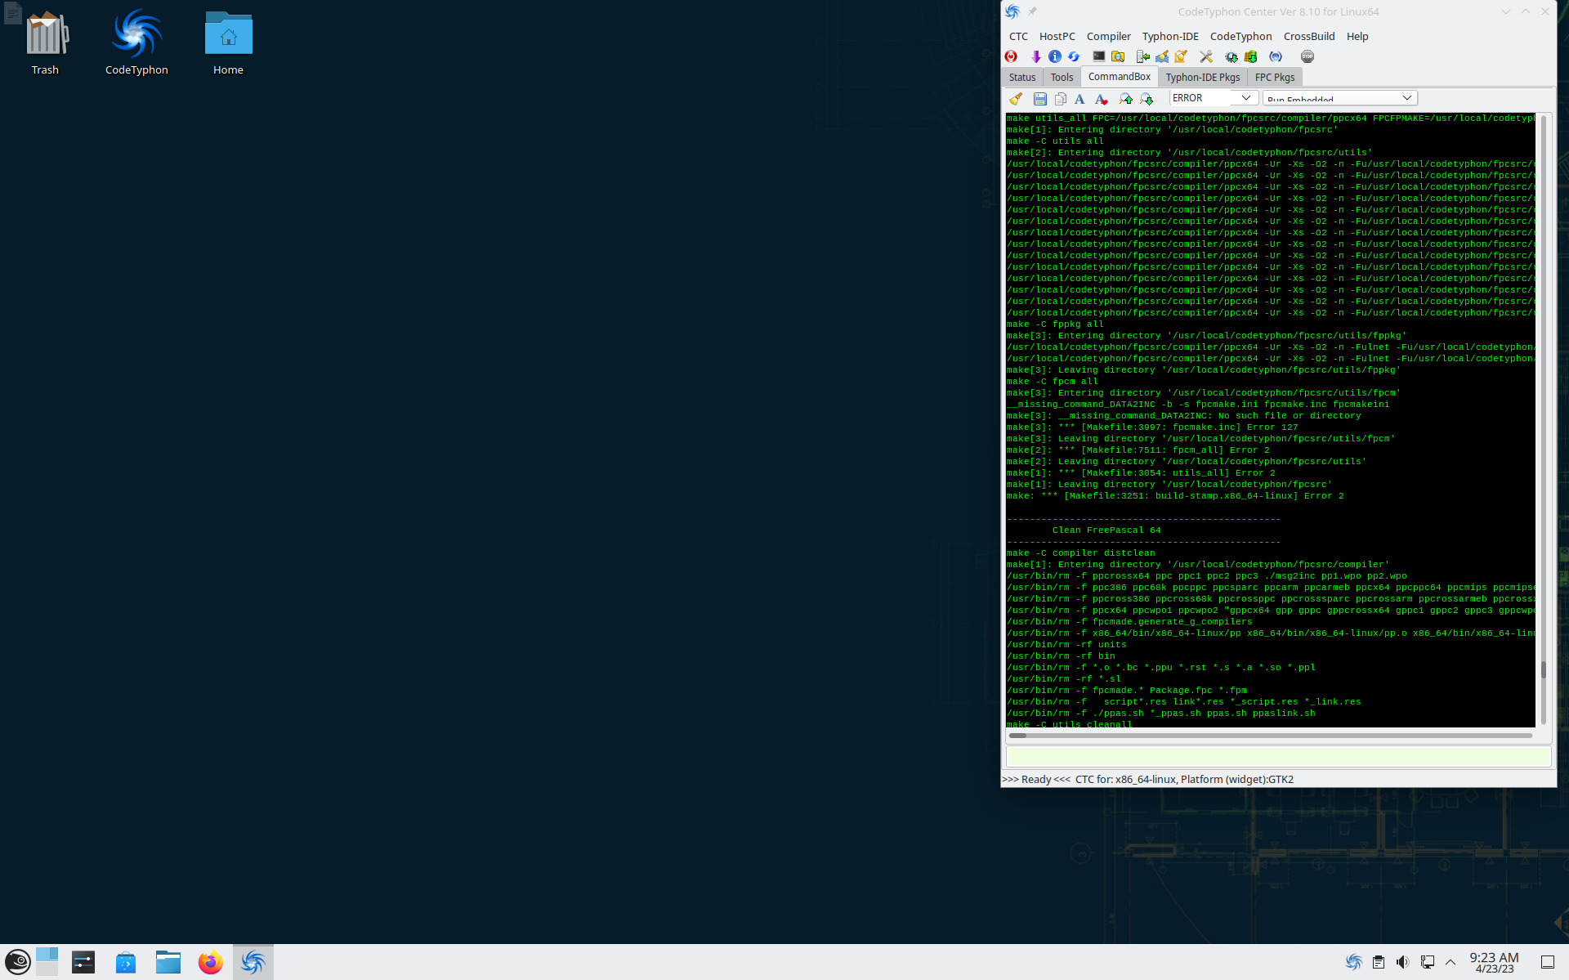
Task: Switch to the Tools tab
Action: click(1062, 77)
